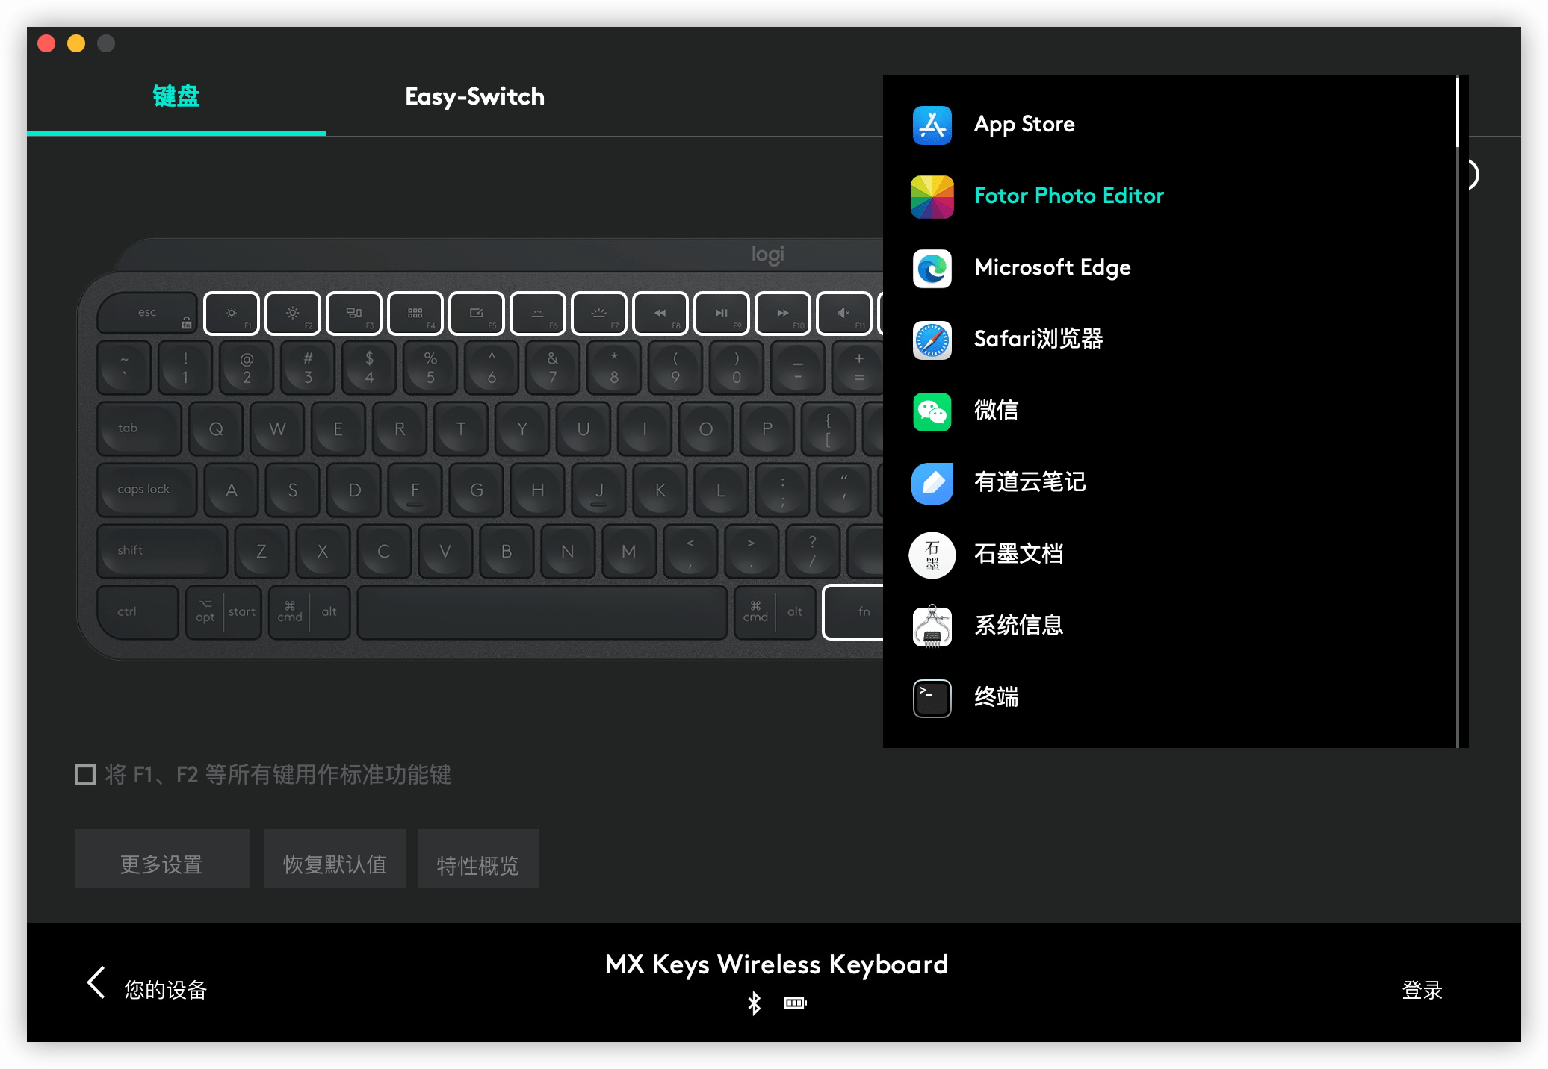Screen dimensions: 1548x1069
Task: Open the 键盘 tab
Action: [176, 96]
